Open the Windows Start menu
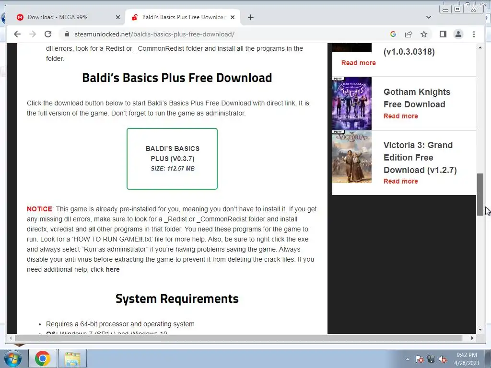Viewport: 491px width, 368px height. pos(12,358)
